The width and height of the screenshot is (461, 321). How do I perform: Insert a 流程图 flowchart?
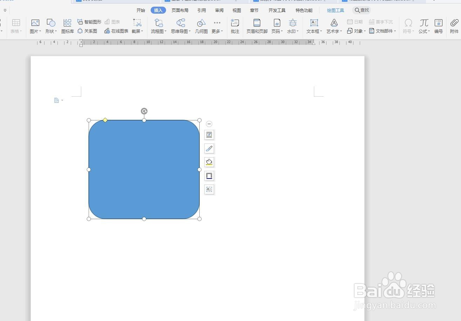pos(158,23)
